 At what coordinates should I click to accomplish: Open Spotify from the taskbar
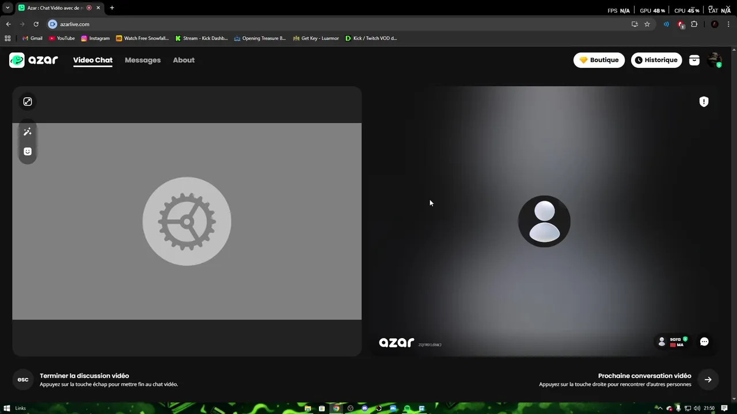click(408, 408)
